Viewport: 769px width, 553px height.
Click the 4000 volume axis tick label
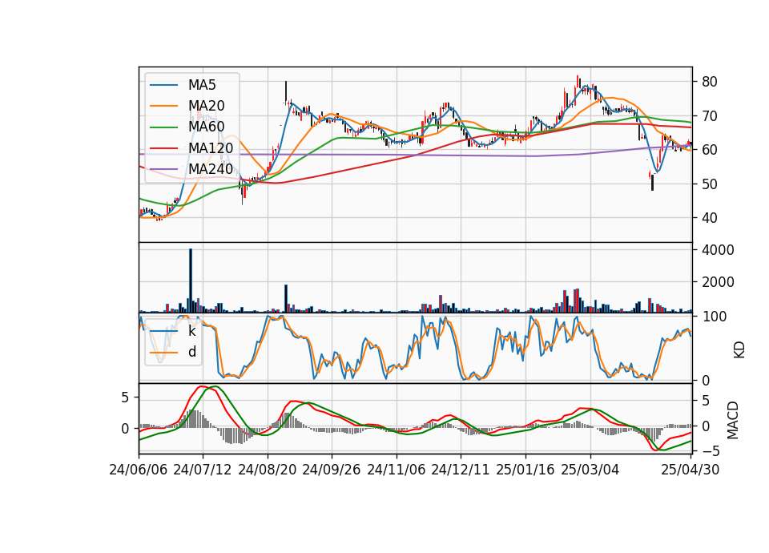(x=718, y=250)
